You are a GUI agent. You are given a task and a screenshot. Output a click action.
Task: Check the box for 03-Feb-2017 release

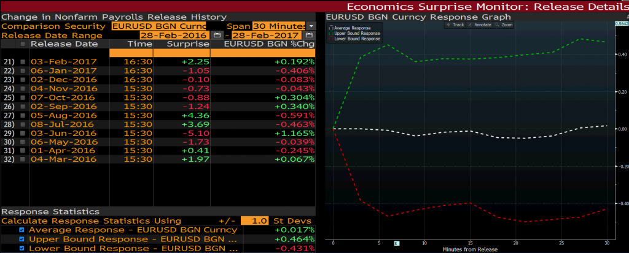pos(23,62)
